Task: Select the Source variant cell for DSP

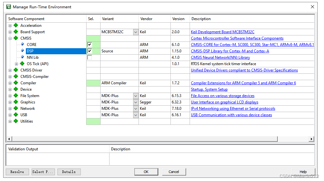Action: click(x=119, y=51)
